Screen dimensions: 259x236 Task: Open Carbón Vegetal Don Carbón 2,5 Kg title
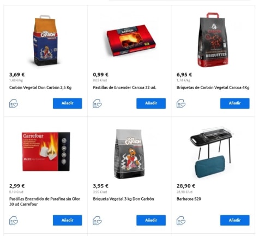pyautogui.click(x=40, y=87)
